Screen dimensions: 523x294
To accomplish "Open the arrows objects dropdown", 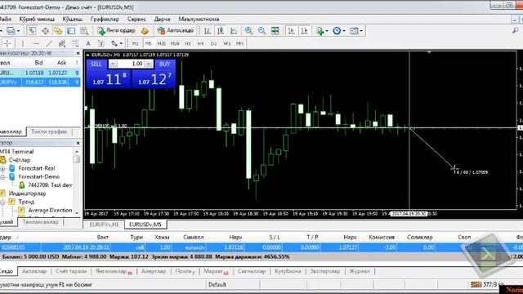I will 117,43.
